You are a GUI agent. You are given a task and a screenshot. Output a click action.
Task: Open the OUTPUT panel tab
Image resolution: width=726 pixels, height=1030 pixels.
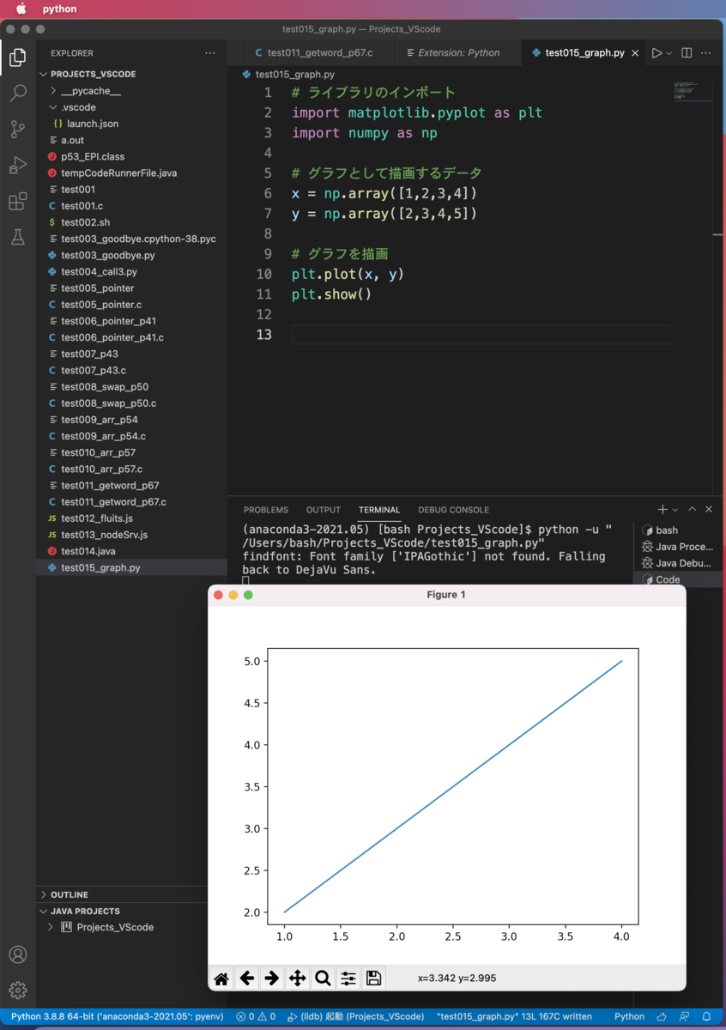point(324,510)
